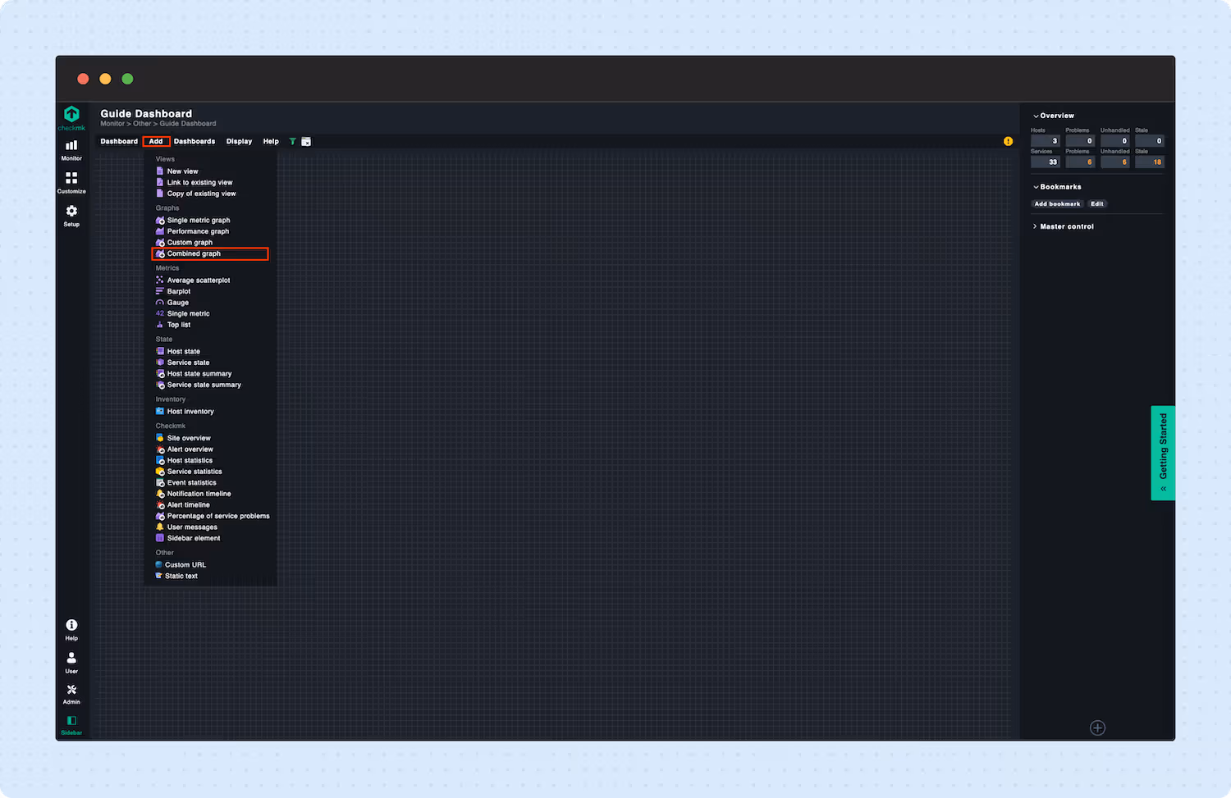Screen dimensions: 1231x798
Task: Click the Edit button under Bookmarks
Action: tap(1097, 203)
